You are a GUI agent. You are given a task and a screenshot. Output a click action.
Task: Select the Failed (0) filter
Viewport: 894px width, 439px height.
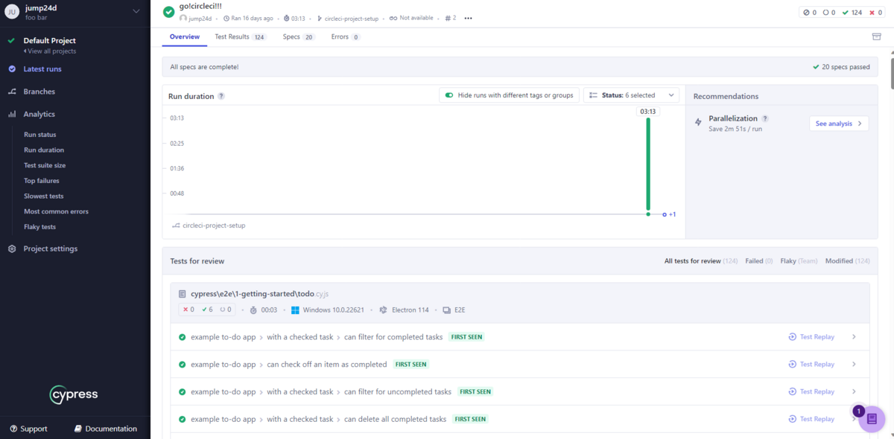[x=759, y=261]
